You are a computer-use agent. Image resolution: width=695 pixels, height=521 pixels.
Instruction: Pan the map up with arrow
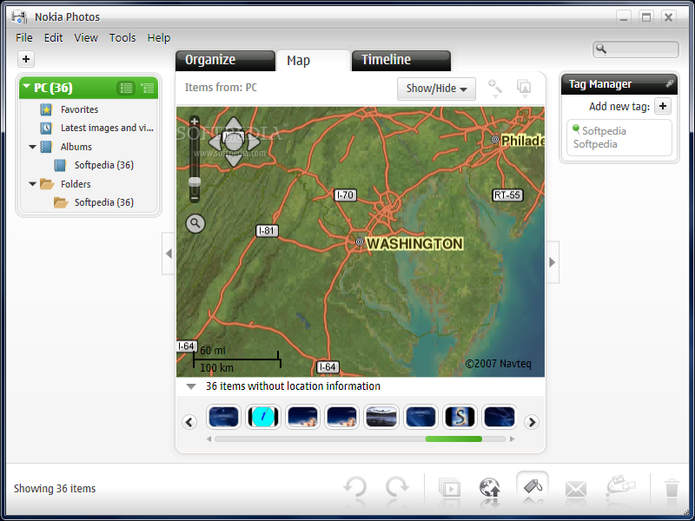pos(234,124)
